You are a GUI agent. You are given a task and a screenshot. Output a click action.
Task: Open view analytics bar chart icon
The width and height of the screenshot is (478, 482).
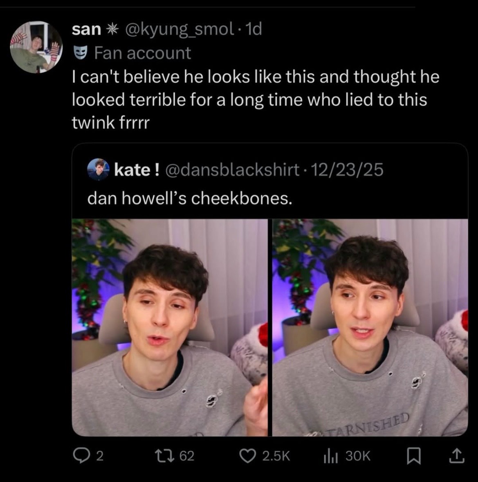330,455
